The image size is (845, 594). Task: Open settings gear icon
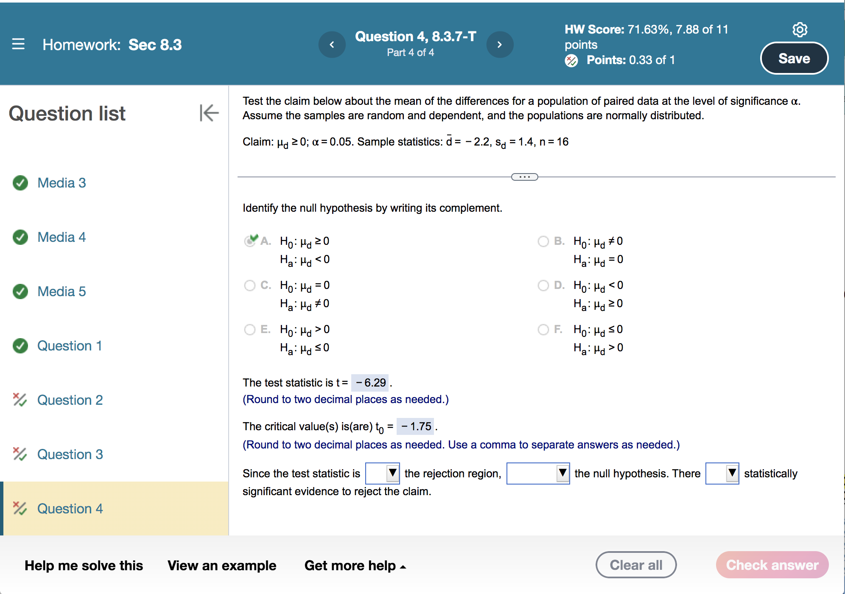(x=800, y=29)
